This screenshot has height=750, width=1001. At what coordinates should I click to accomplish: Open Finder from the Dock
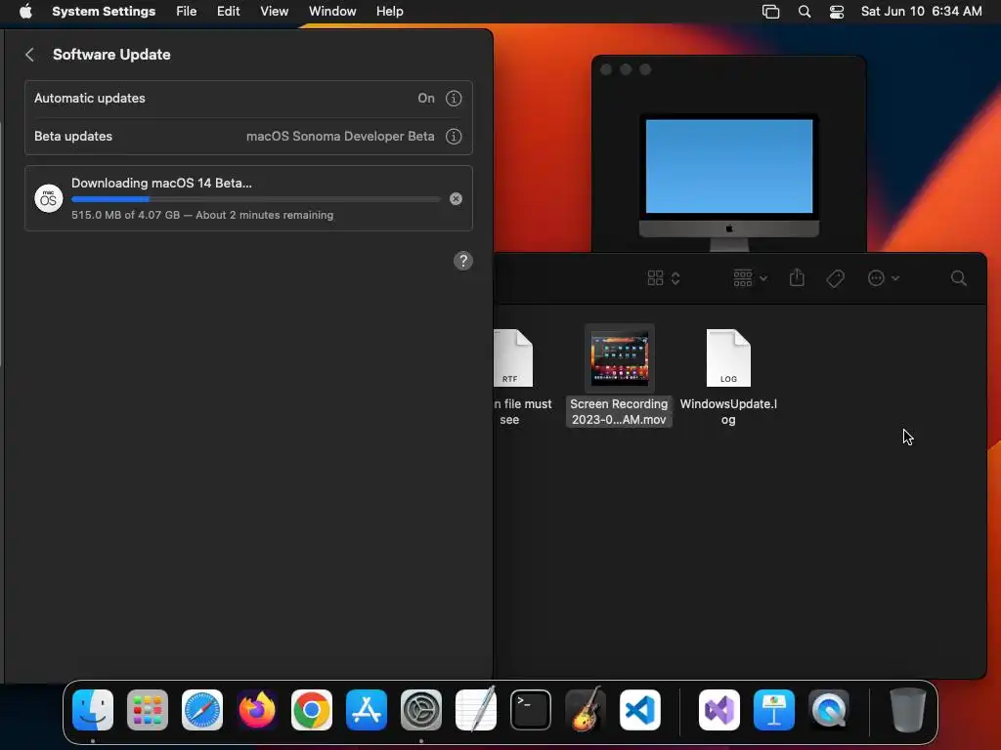93,710
